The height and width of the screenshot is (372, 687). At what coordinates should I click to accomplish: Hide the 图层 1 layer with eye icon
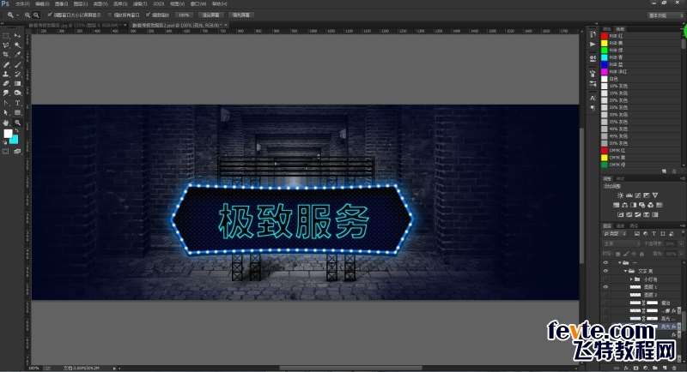click(606, 287)
